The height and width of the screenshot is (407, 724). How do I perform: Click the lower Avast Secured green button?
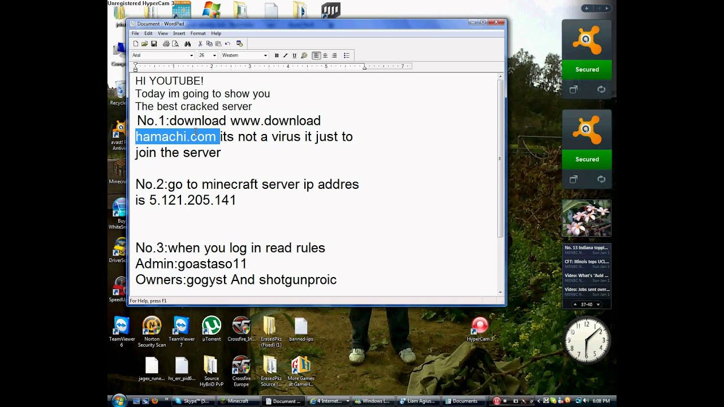pyautogui.click(x=587, y=159)
